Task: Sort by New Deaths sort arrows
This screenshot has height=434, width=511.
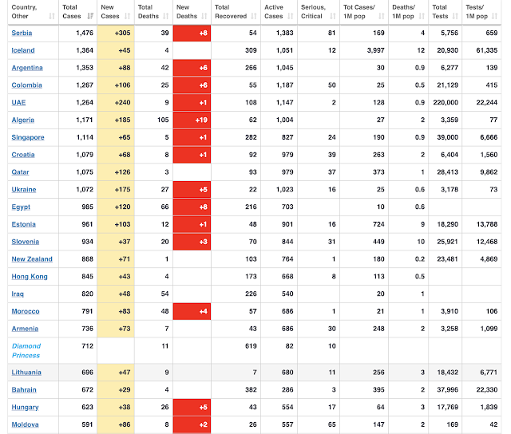Action: 204,16
